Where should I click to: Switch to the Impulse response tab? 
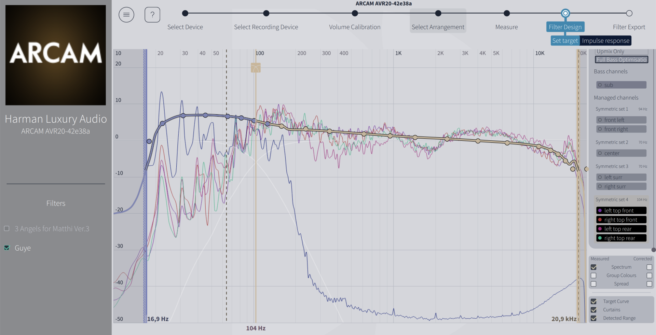pos(605,41)
